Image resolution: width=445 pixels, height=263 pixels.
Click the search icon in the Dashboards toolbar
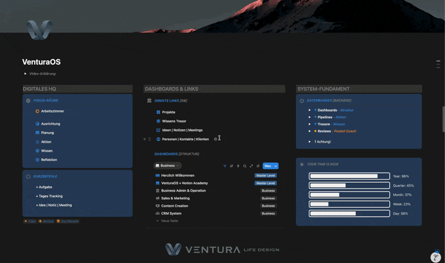click(x=245, y=166)
